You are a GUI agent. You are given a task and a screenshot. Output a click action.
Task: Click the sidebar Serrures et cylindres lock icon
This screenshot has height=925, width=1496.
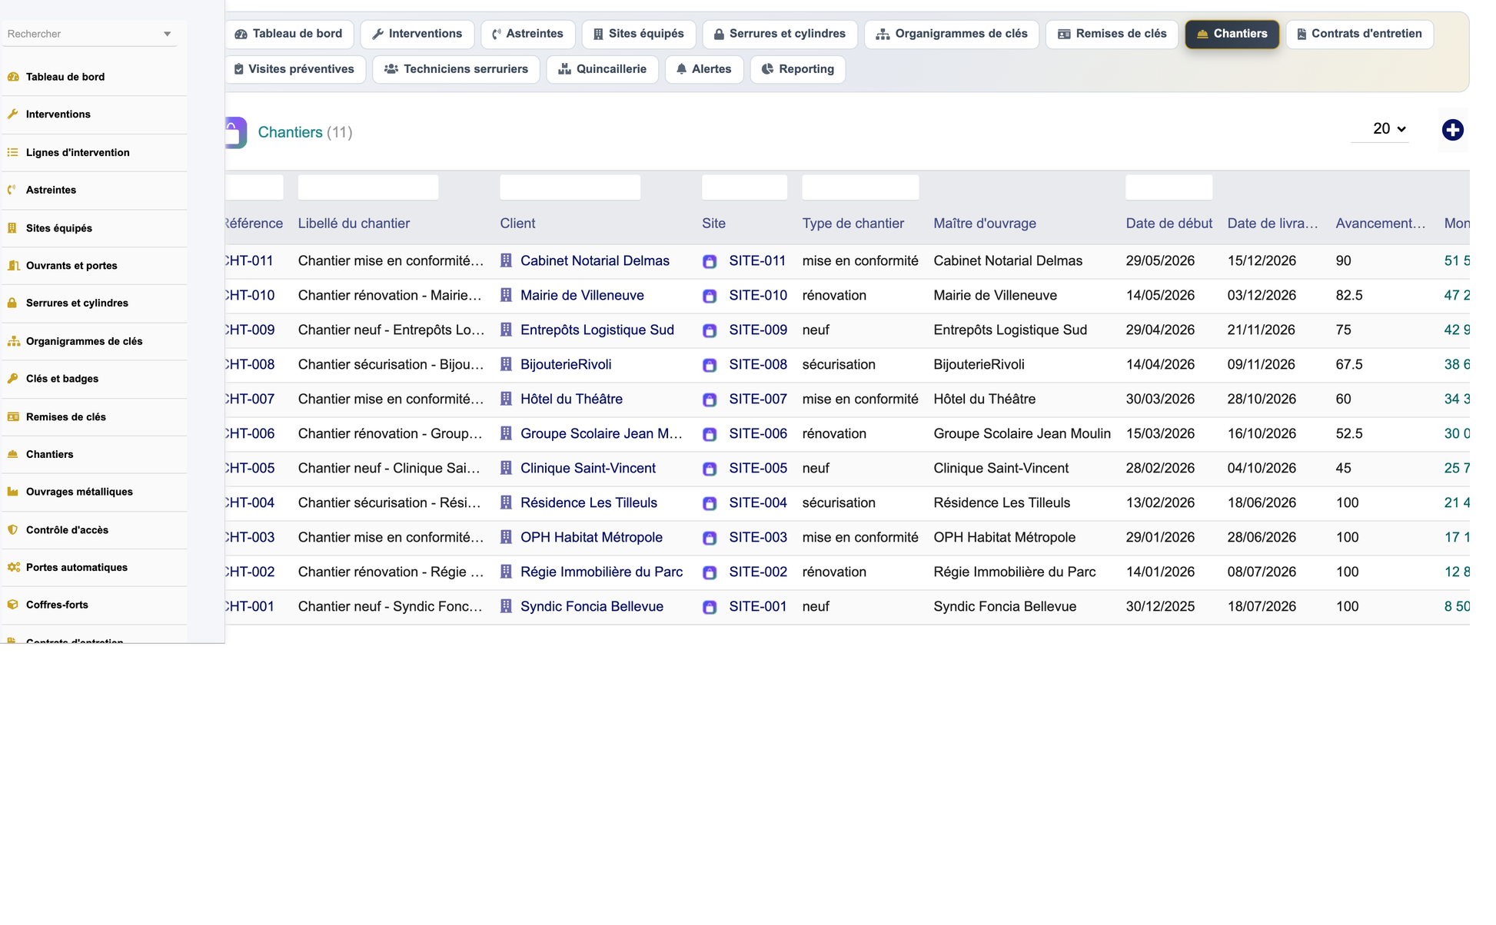pyautogui.click(x=13, y=303)
